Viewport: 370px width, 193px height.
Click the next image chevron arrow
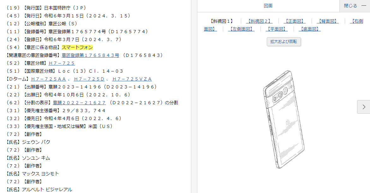pyautogui.click(x=364, y=107)
